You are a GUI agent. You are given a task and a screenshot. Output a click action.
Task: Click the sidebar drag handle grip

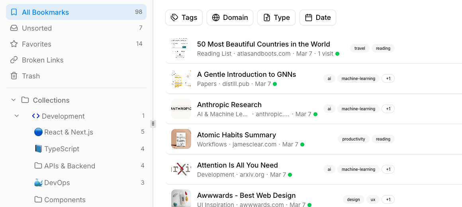click(153, 123)
